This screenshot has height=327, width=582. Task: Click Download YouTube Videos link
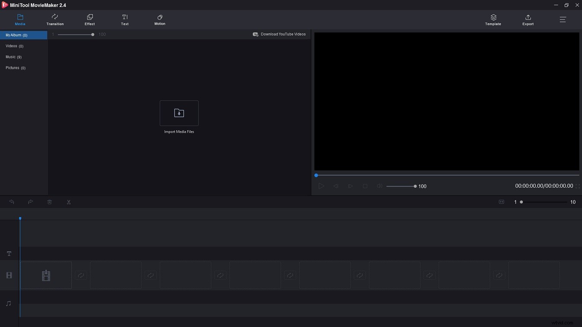pos(279,34)
